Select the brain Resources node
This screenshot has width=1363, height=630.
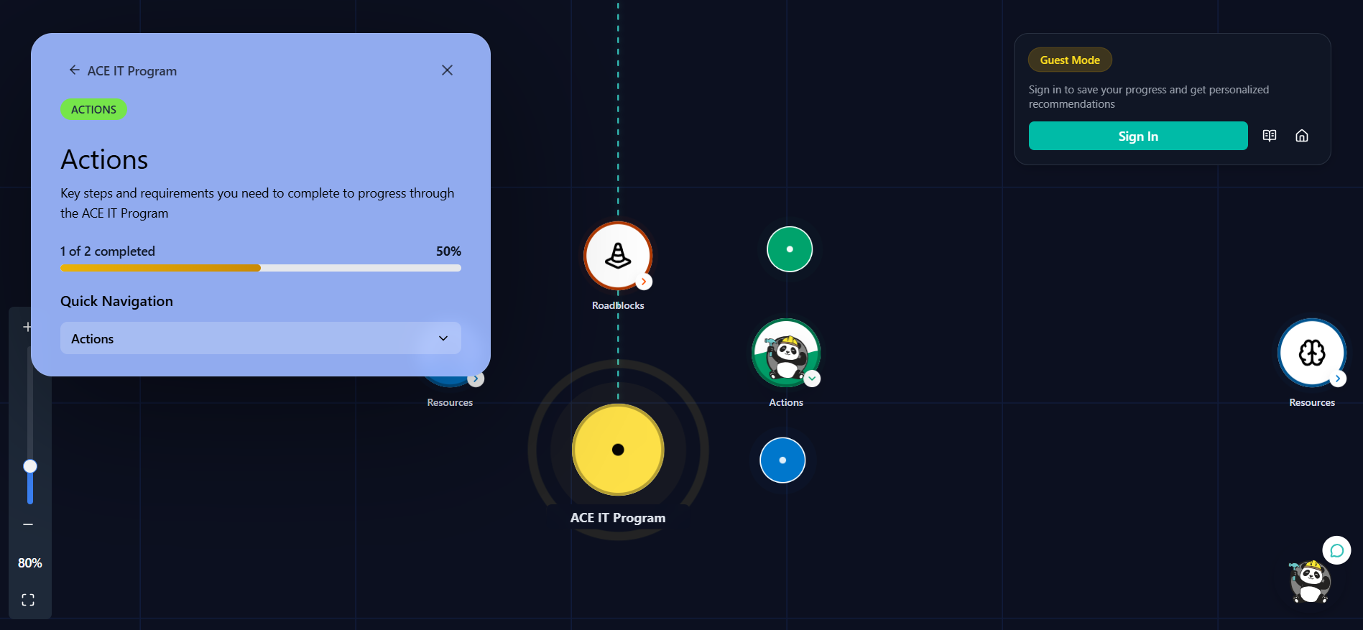point(1311,353)
